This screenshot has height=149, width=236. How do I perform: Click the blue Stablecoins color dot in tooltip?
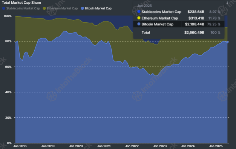point(139,12)
